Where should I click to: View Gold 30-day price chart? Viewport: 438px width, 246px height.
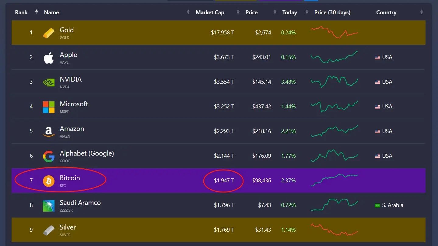[x=334, y=32]
